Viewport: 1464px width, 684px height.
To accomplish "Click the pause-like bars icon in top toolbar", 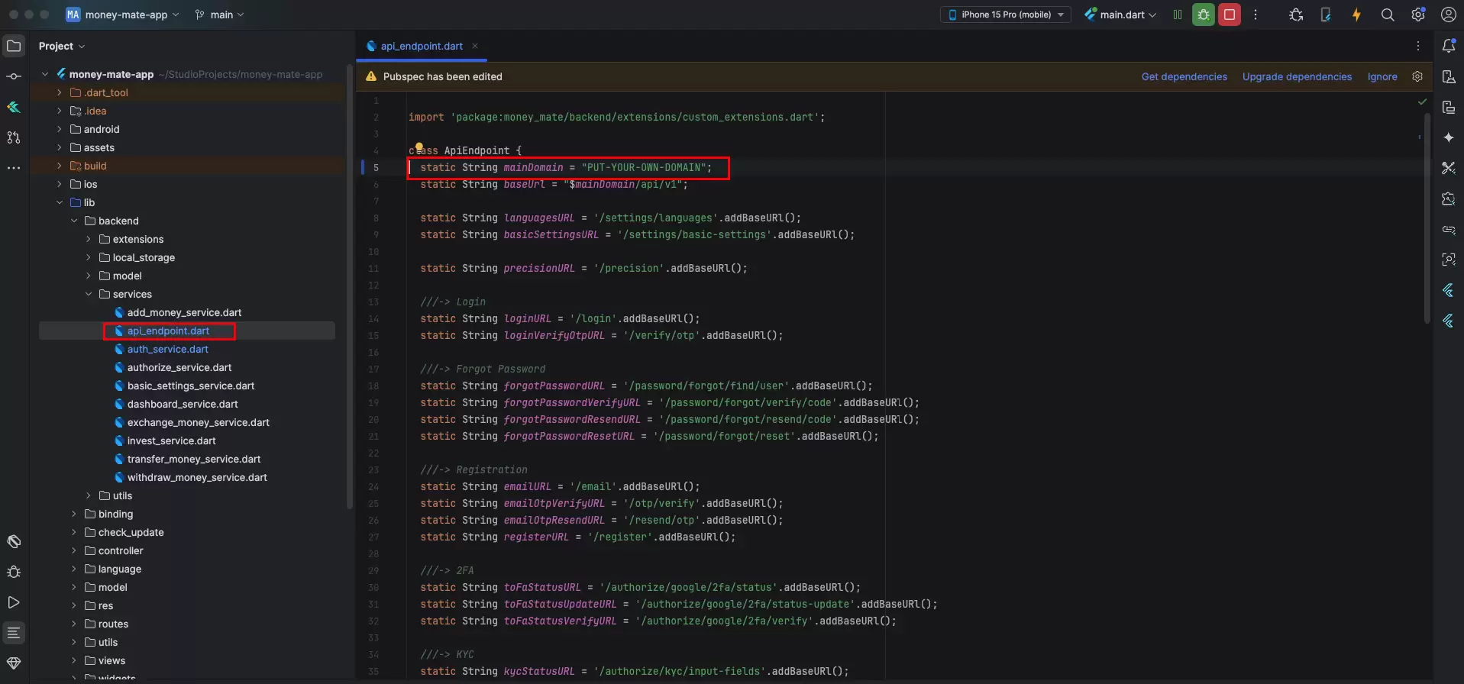I will [x=1177, y=15].
